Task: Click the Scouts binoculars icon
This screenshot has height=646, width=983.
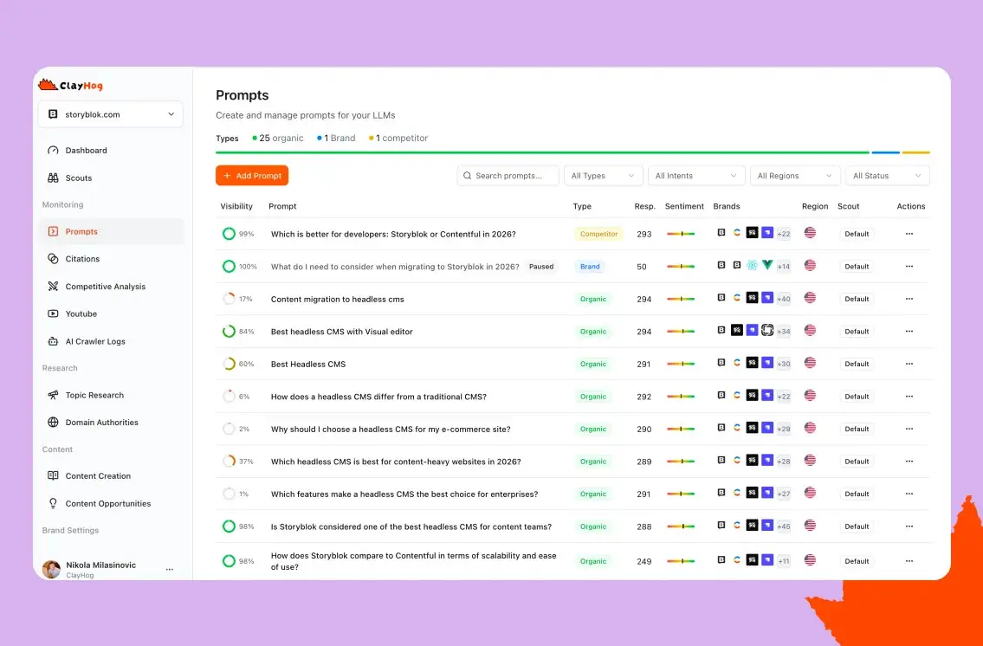Action: 53,178
